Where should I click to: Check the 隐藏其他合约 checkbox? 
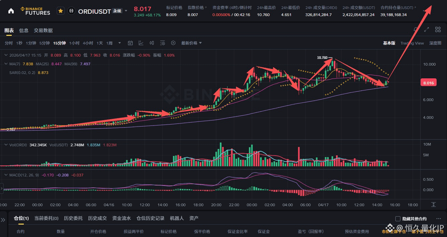point(398,219)
